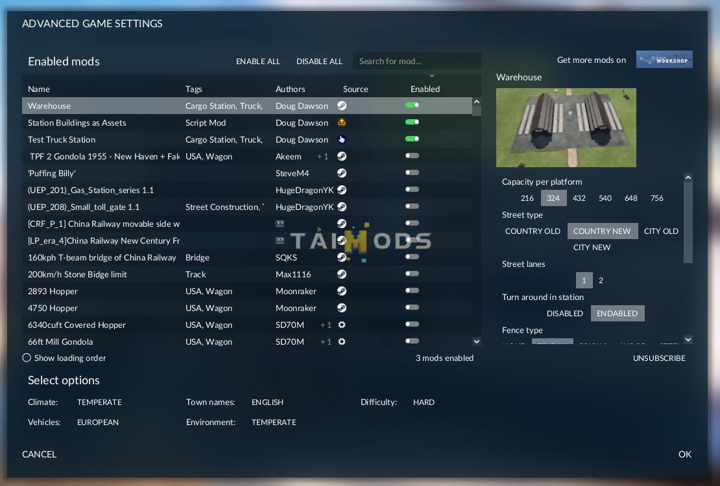This screenshot has height=486, width=720.
Task: Sort mods by Name column
Action: 38,89
